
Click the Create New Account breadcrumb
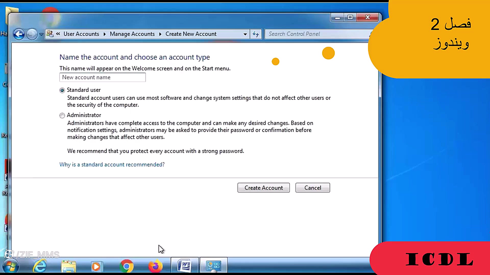tap(191, 34)
